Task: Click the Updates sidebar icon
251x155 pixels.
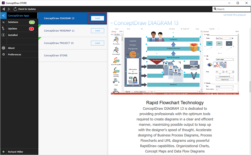Action: [3, 29]
